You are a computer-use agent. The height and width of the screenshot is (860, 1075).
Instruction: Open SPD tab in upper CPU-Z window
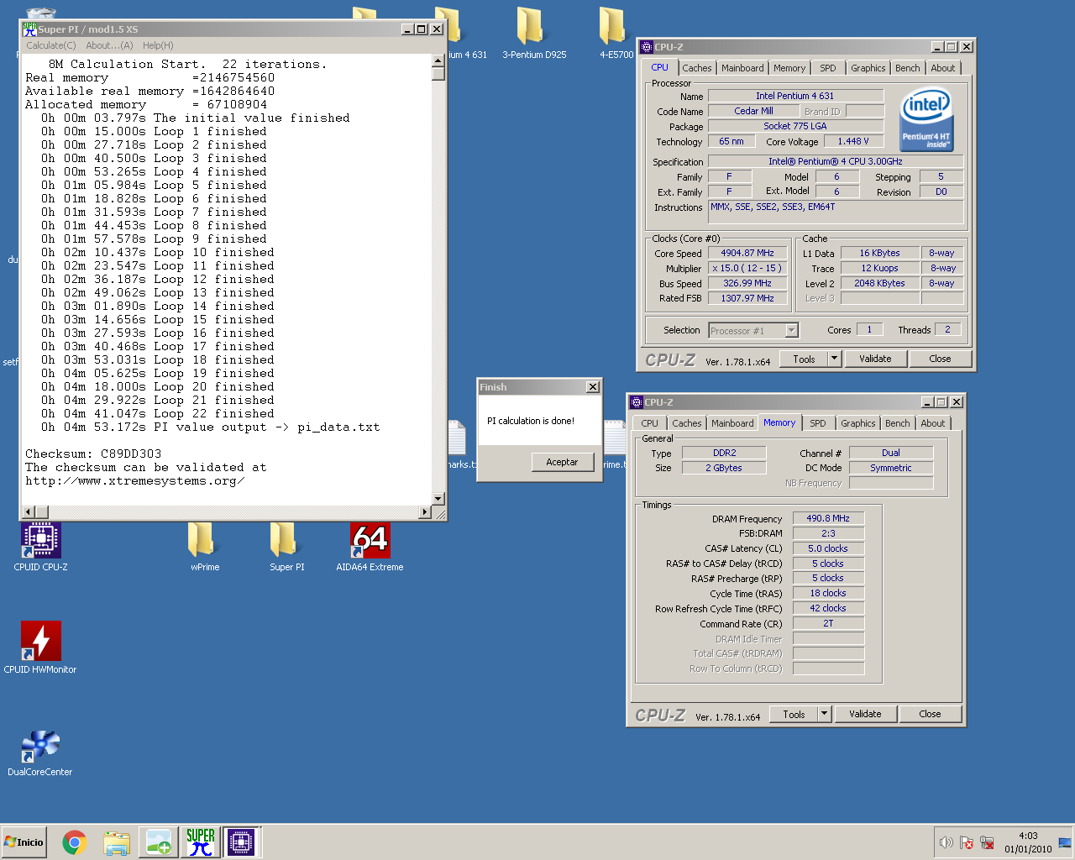coord(827,68)
